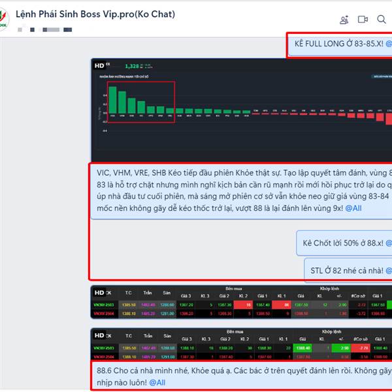The width and height of the screenshot is (392, 392).
Task: Select message '88.6 Cho cả nhà mình nhé'
Action: 241,376
